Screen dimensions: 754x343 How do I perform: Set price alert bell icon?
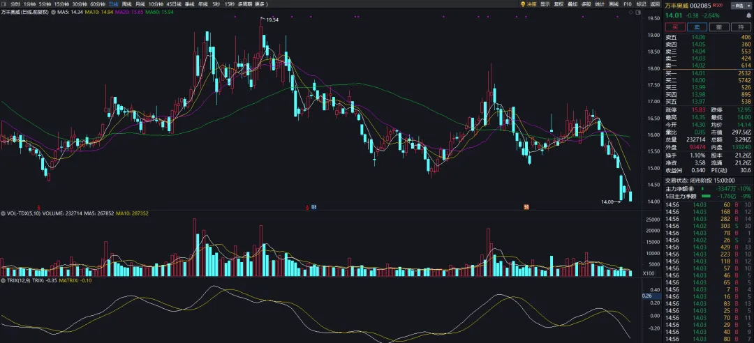[x=748, y=16]
